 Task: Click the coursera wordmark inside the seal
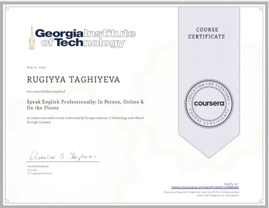[209, 103]
